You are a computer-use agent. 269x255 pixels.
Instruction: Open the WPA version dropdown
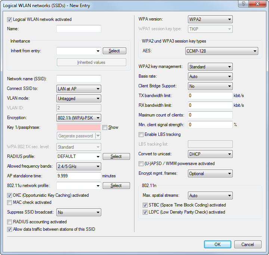click(x=210, y=19)
